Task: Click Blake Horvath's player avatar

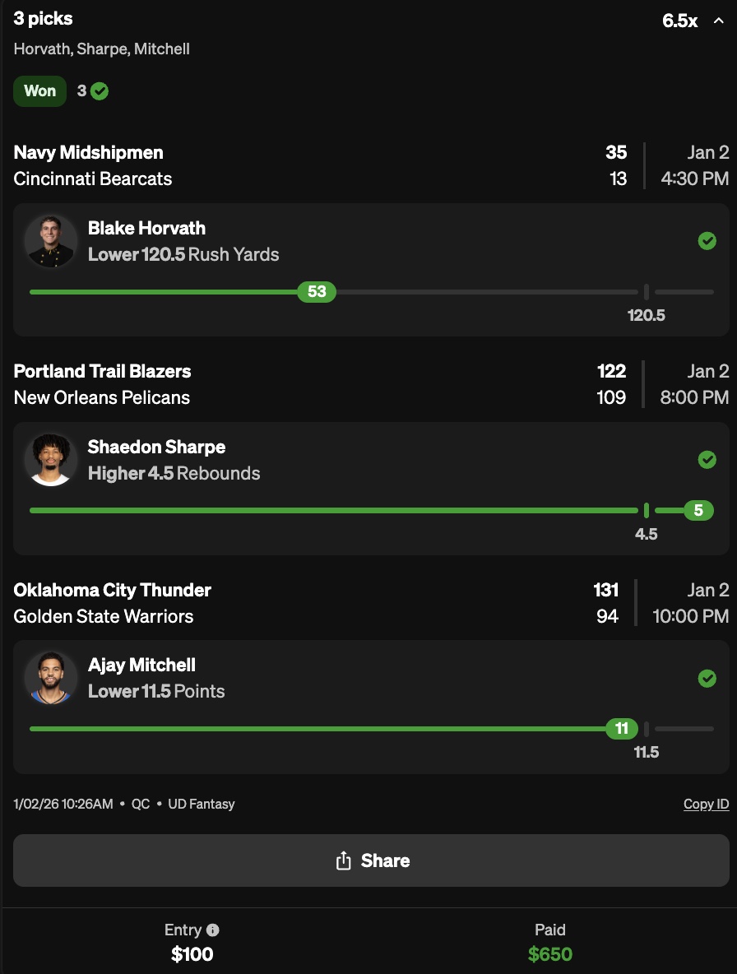Action: point(51,241)
